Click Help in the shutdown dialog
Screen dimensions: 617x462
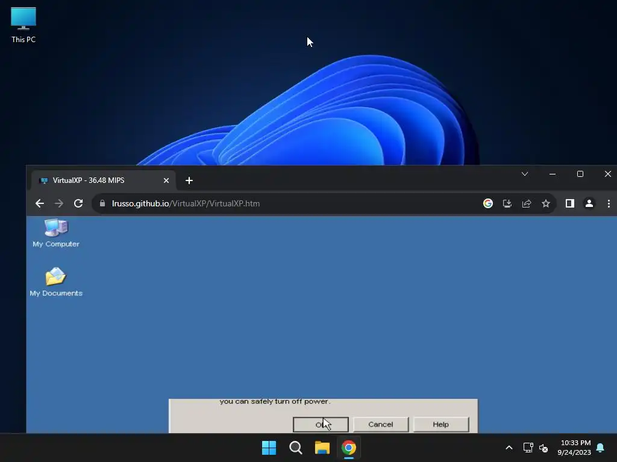[440, 424]
